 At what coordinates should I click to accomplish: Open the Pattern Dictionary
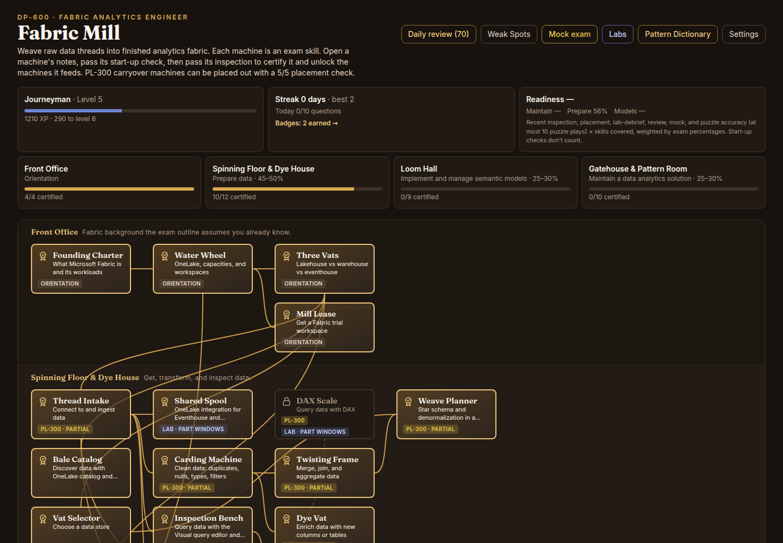coord(678,34)
